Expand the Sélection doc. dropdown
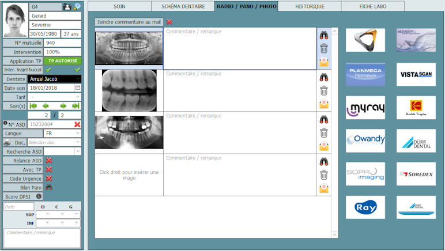The image size is (445, 251). pyautogui.click(x=78, y=142)
